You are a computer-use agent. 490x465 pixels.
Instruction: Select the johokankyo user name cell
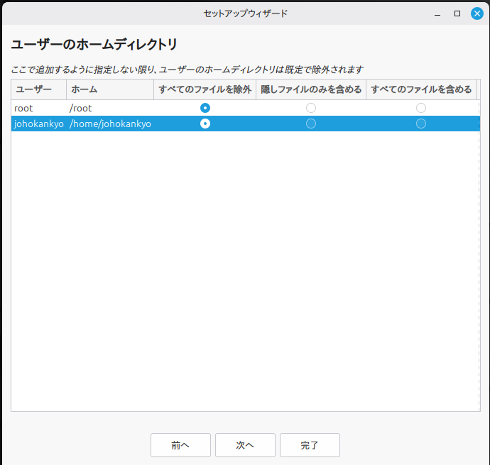(x=38, y=124)
